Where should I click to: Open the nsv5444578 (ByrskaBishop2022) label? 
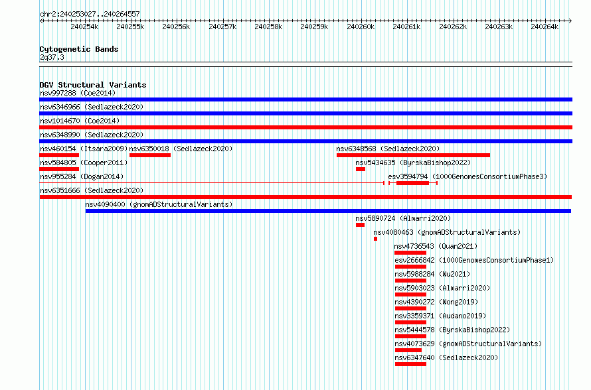coord(452,330)
